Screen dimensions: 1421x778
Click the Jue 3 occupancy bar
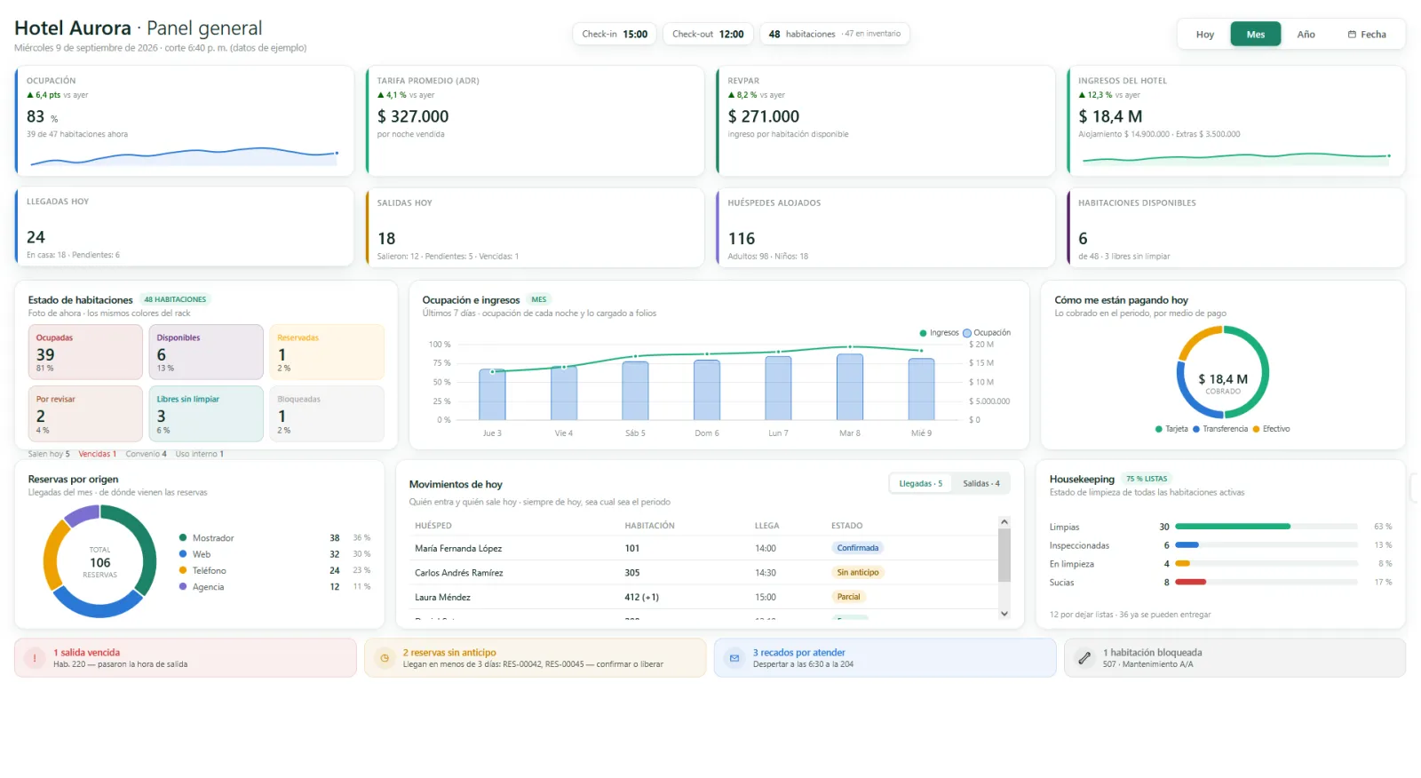(x=492, y=395)
